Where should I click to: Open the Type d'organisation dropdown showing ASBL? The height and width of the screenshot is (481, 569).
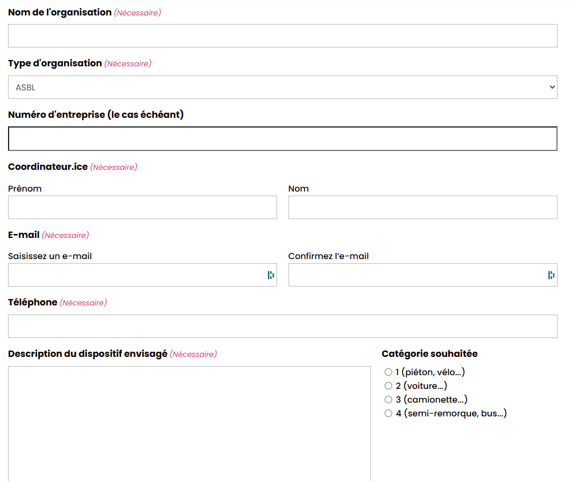point(283,88)
